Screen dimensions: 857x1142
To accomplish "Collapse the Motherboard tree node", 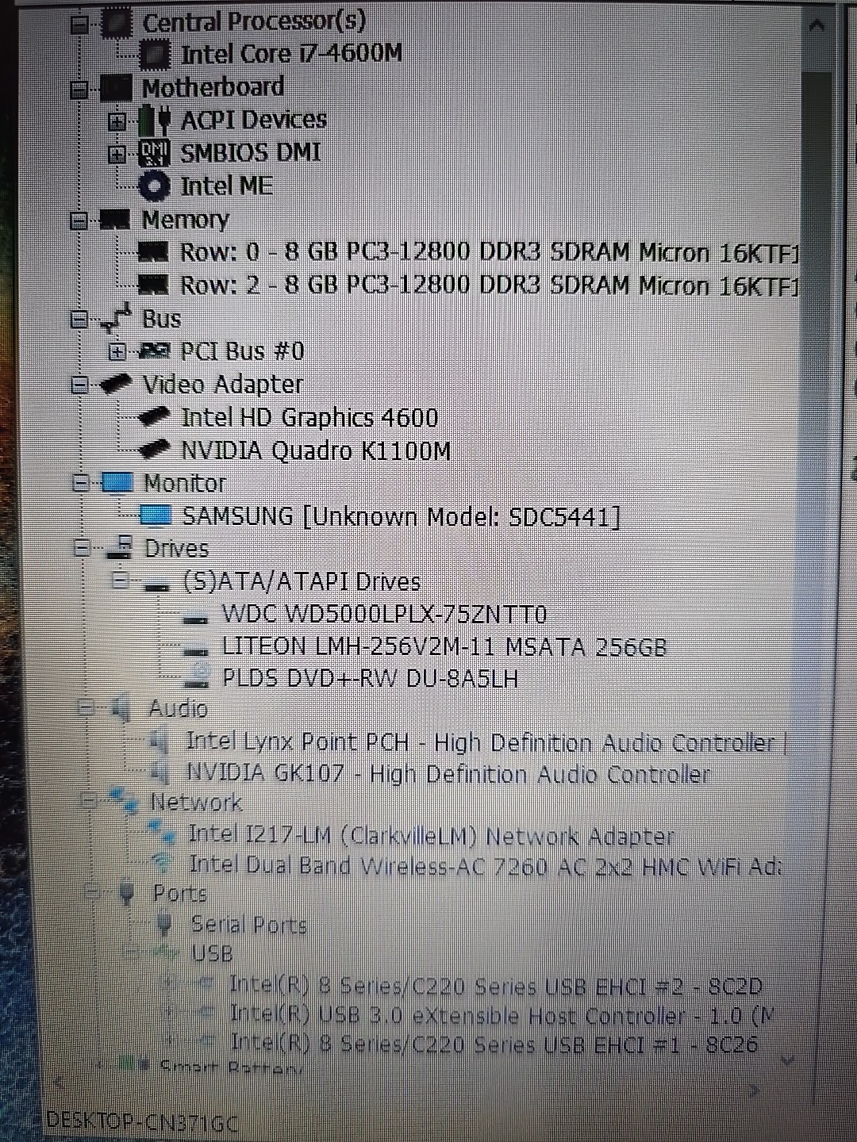I will (79, 89).
